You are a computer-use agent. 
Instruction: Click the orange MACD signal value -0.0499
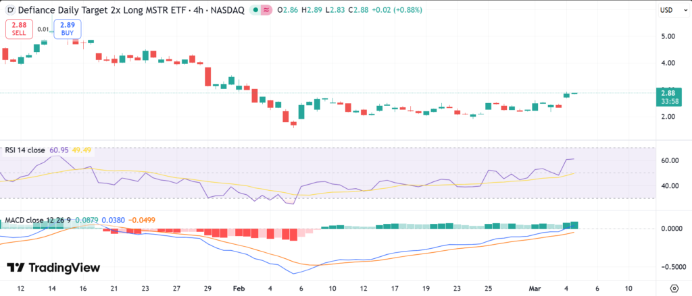click(x=141, y=220)
